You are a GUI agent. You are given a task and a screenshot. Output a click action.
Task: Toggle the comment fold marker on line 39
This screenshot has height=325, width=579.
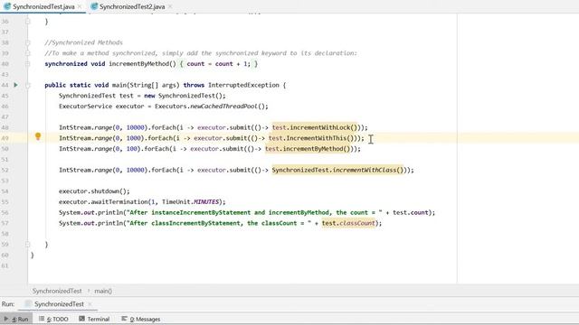pos(28,53)
